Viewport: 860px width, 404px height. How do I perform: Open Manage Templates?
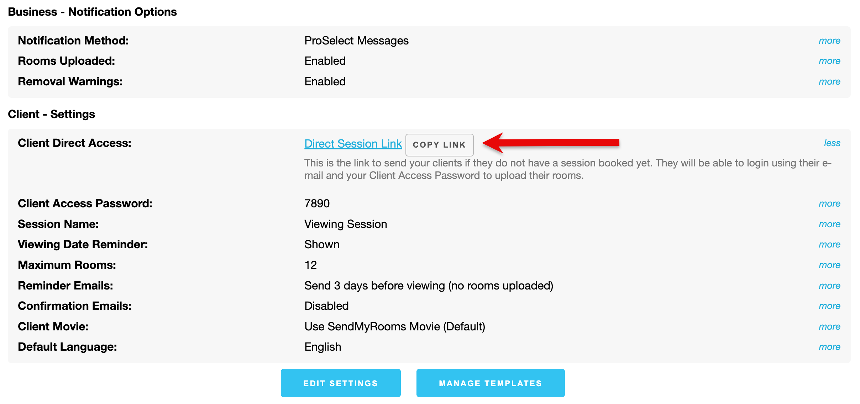pyautogui.click(x=490, y=383)
